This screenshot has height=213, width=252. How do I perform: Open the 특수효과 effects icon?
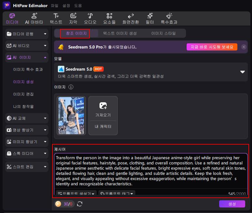tap(169, 19)
